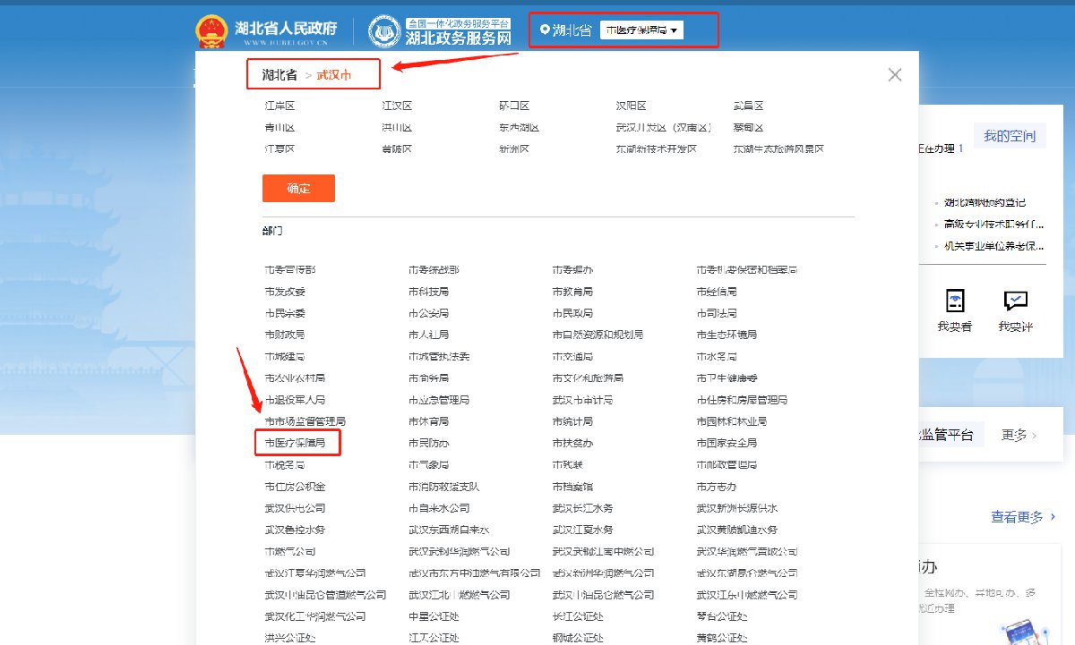Select the 汉阳区 district
Image resolution: width=1075 pixels, height=645 pixels.
tap(632, 106)
